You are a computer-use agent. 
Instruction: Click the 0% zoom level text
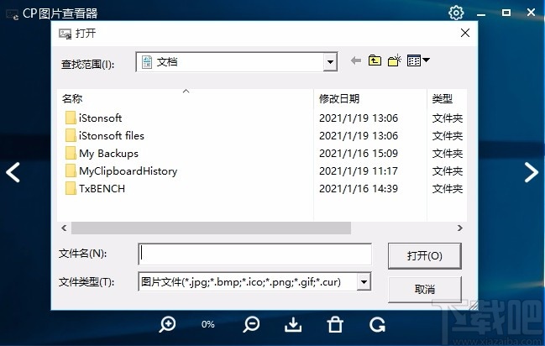[208, 324]
